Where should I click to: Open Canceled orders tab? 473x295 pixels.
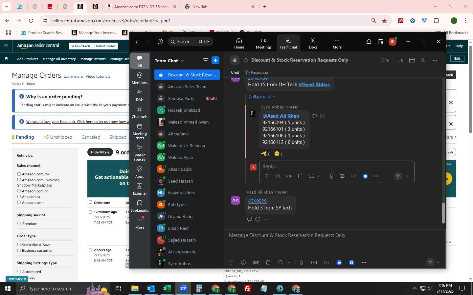click(91, 137)
